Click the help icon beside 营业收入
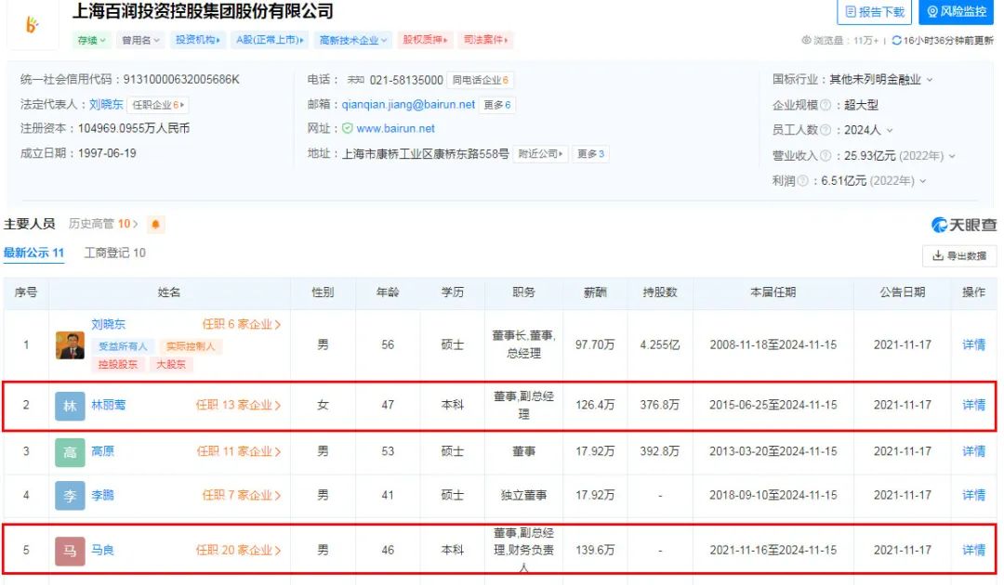 (826, 155)
